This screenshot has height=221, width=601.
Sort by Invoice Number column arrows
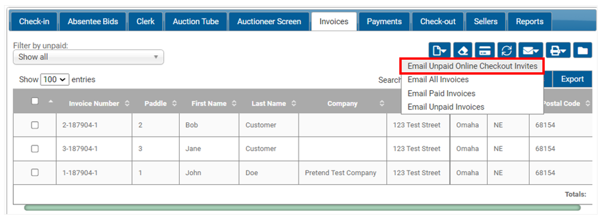(x=127, y=103)
